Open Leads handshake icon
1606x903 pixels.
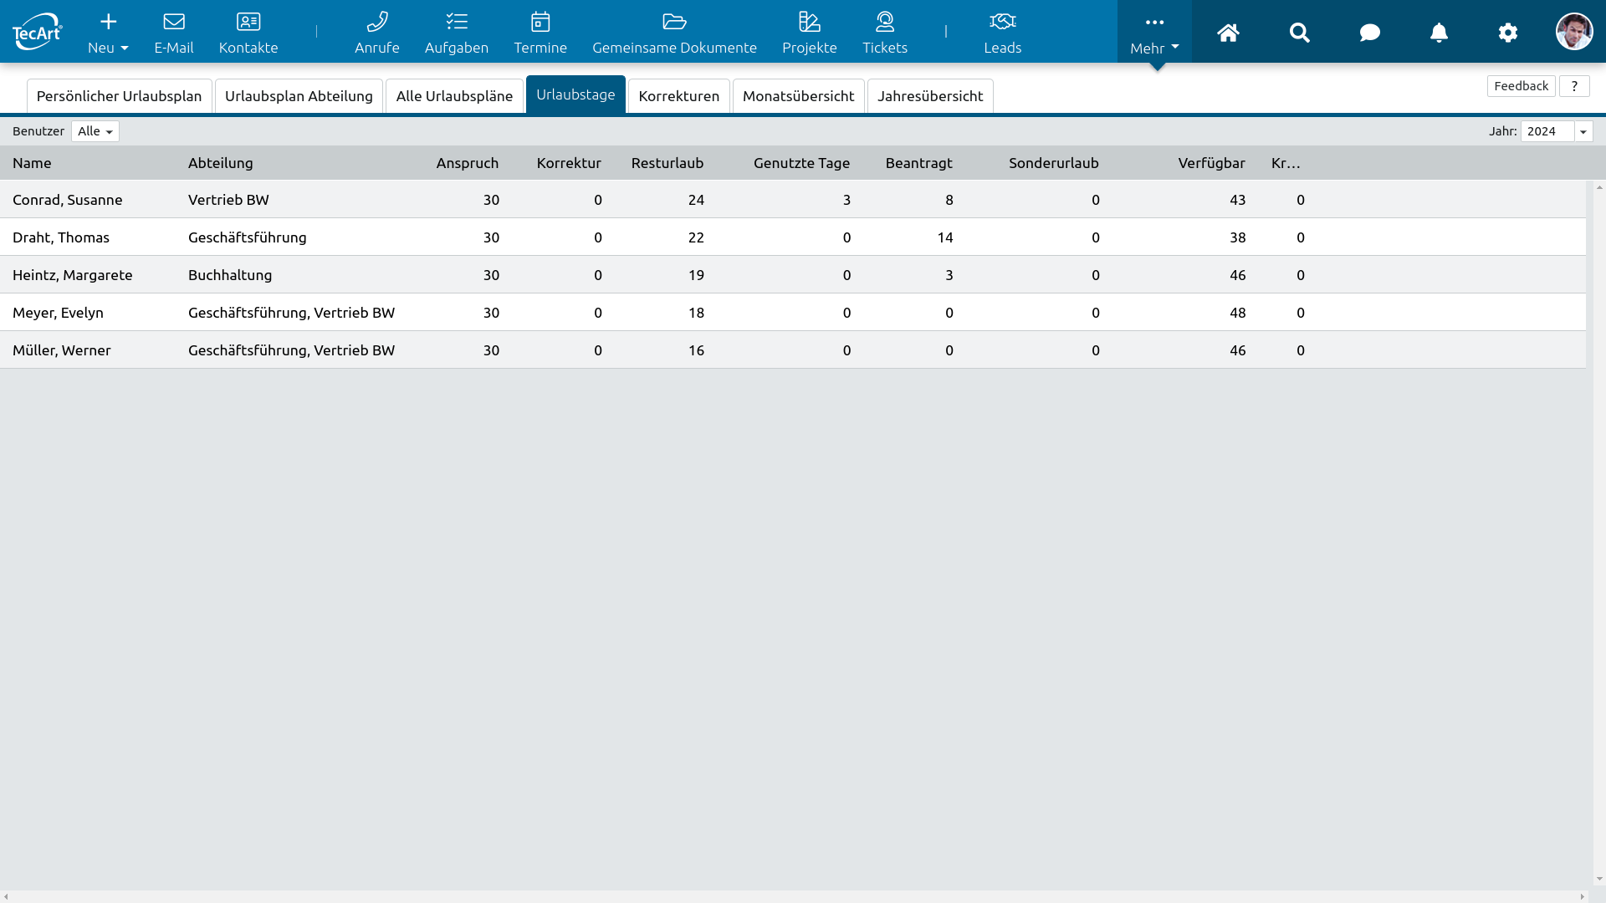(x=1002, y=23)
